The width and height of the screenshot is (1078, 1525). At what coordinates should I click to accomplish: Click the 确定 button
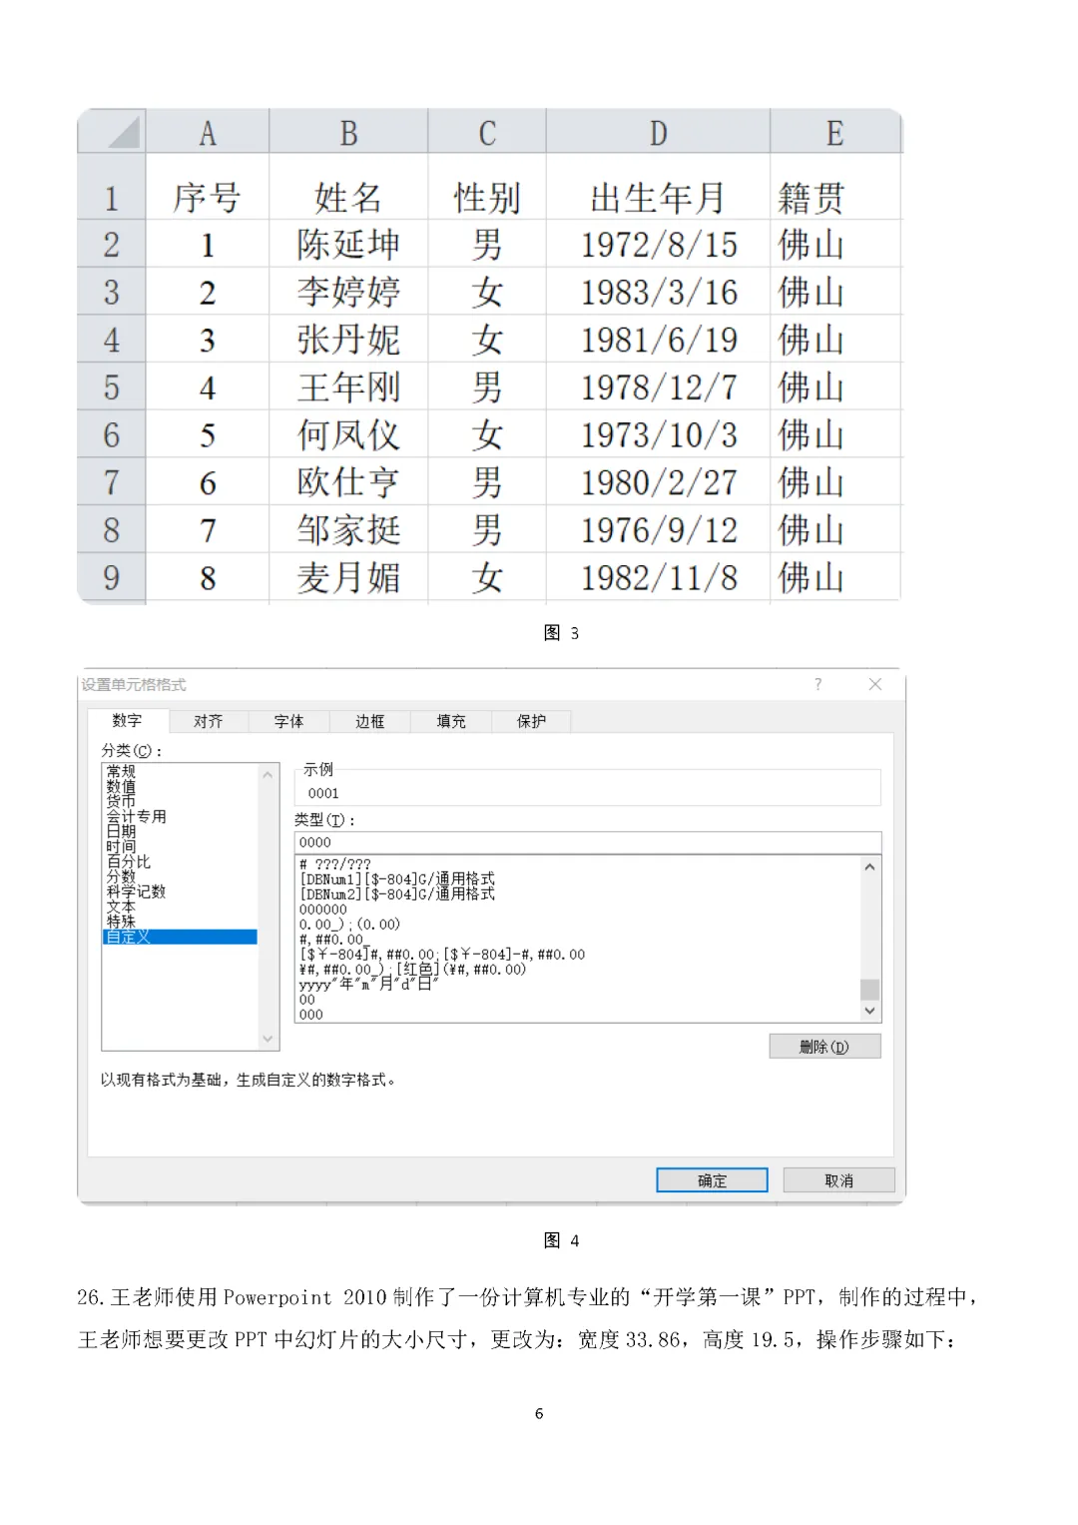711,1179
